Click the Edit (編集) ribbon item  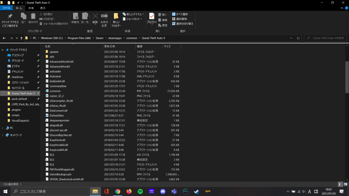point(163,20)
